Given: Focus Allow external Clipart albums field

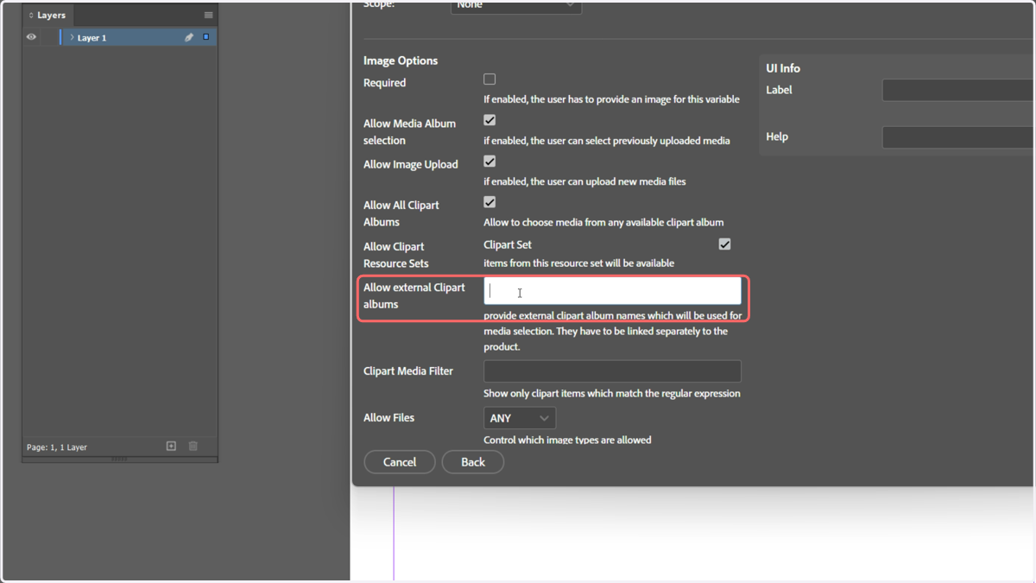Looking at the screenshot, I should 612,291.
